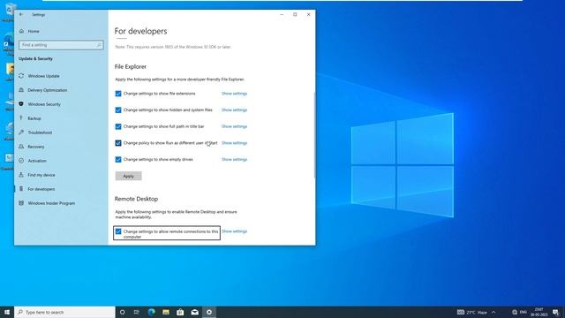Open Show settings for remote connections
Image resolution: width=565 pixels, height=318 pixels.
[x=234, y=231]
